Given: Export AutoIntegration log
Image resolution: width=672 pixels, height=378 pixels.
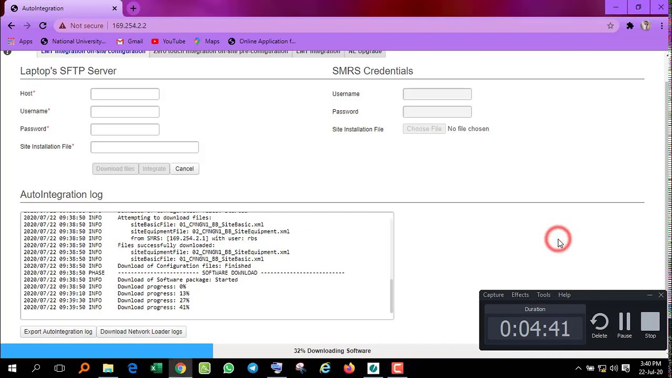Looking at the screenshot, I should 58,332.
